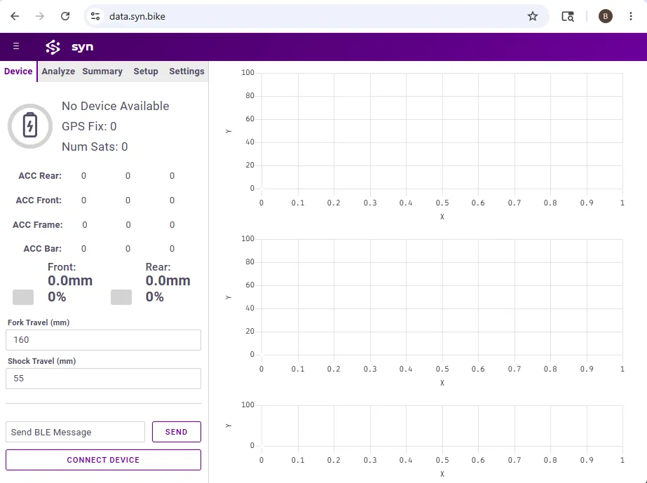Screen dimensions: 647x483
Task: Open the profile avatar B
Action: 606,16
